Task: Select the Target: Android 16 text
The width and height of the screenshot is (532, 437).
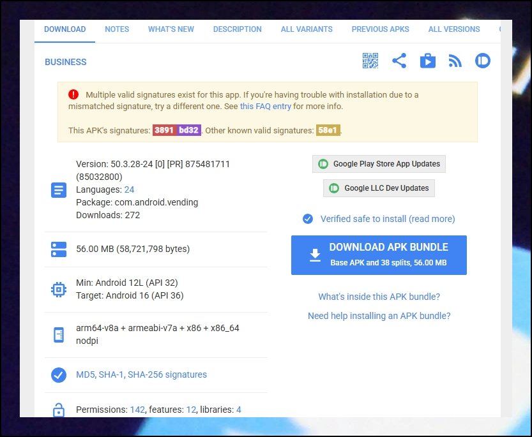Action: 130,295
